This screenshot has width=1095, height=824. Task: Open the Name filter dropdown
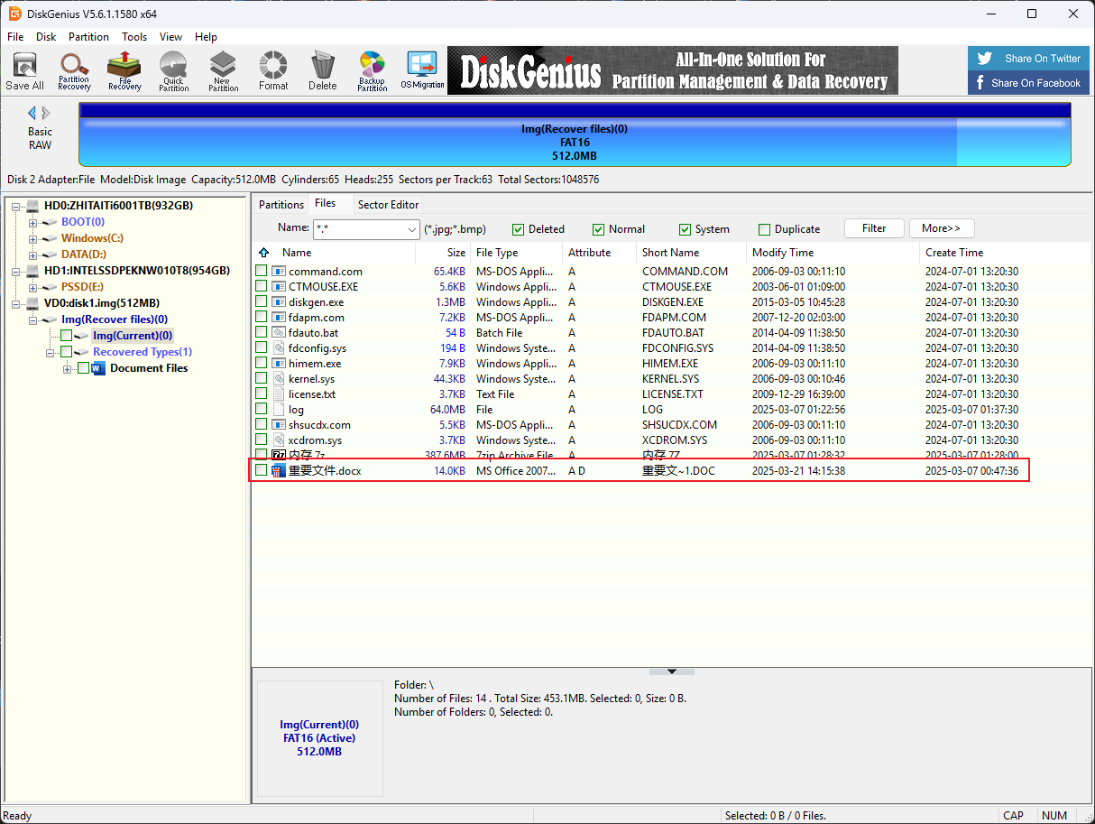[x=412, y=229]
